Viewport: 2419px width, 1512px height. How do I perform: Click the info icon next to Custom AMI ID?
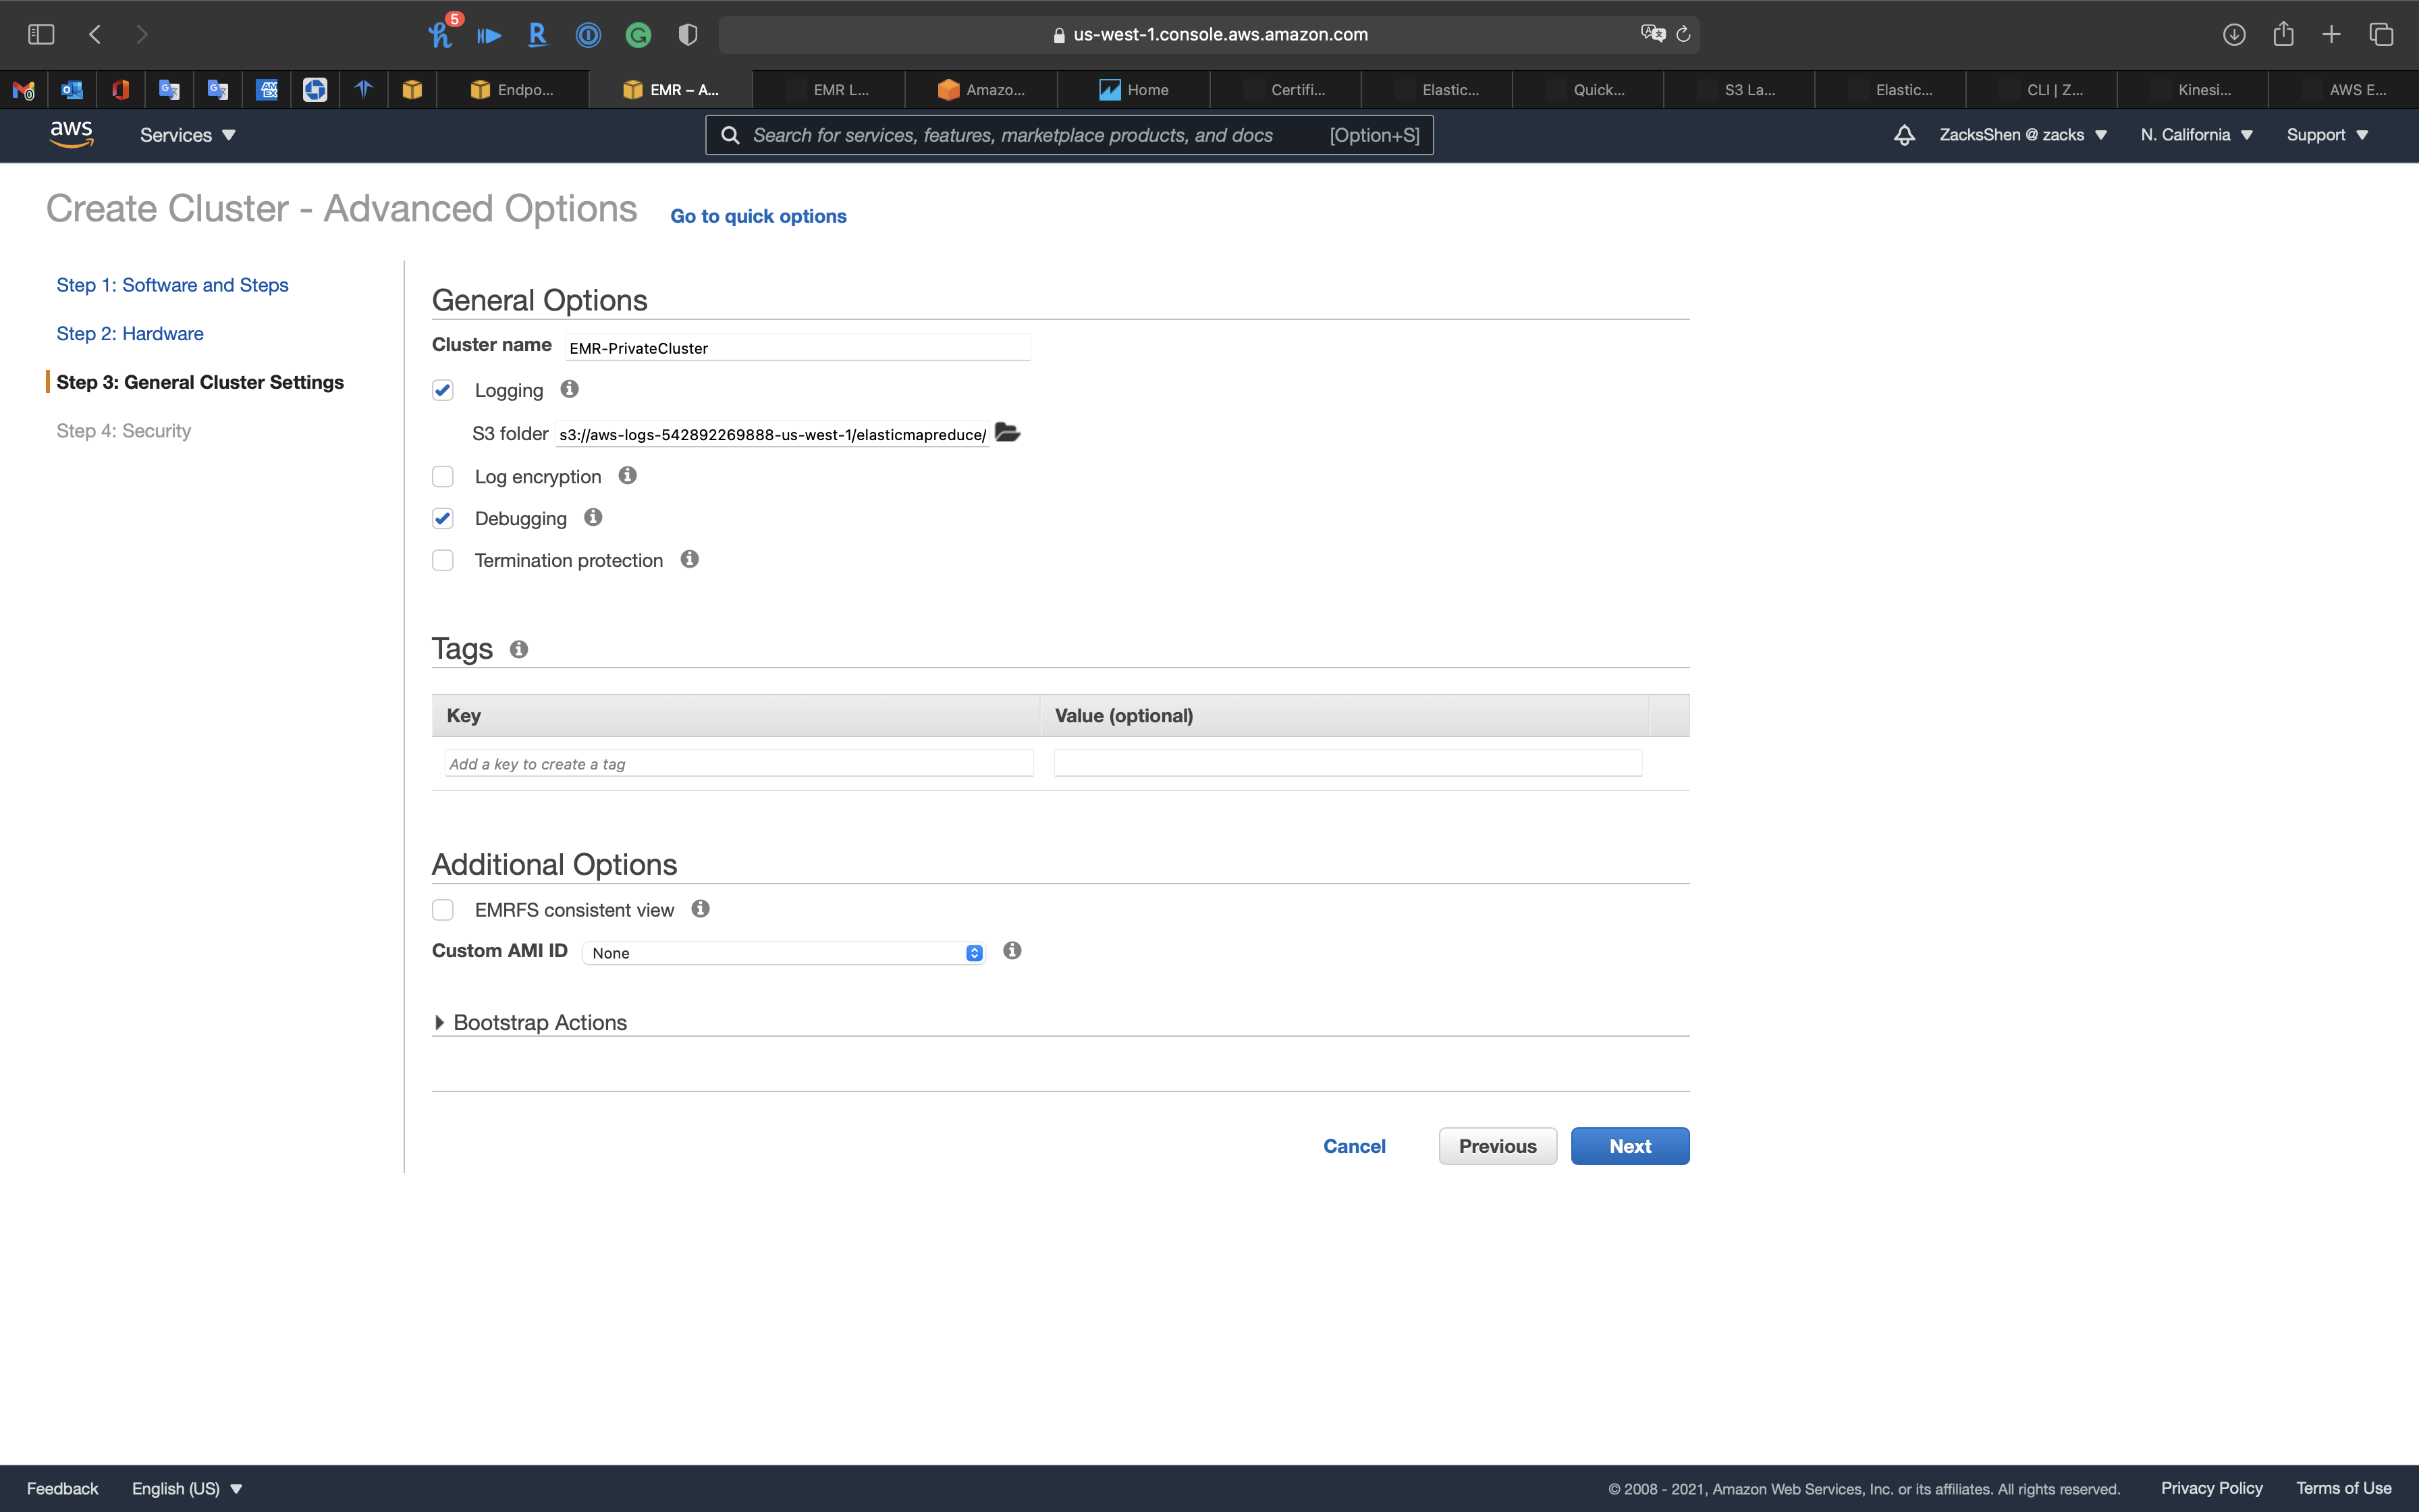[1012, 950]
